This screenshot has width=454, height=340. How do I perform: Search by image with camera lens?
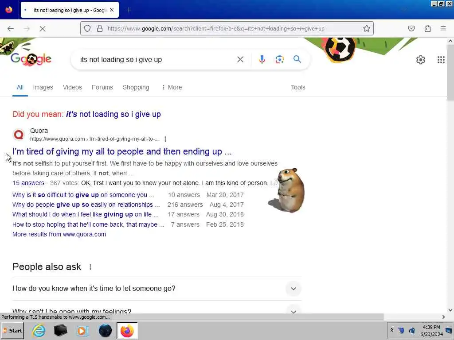(279, 60)
